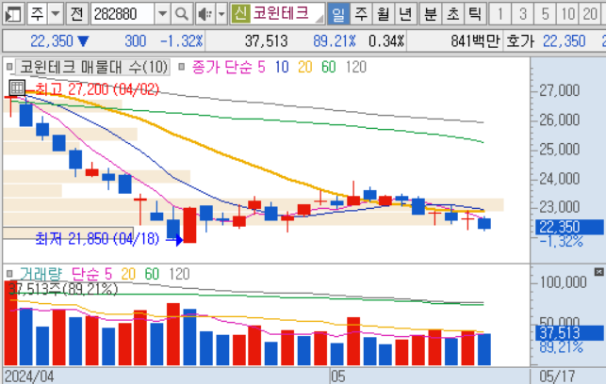
Task: Click the magenta 5 moving average label
Action: tap(262, 67)
